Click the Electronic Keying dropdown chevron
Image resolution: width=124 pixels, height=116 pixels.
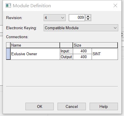point(115,28)
